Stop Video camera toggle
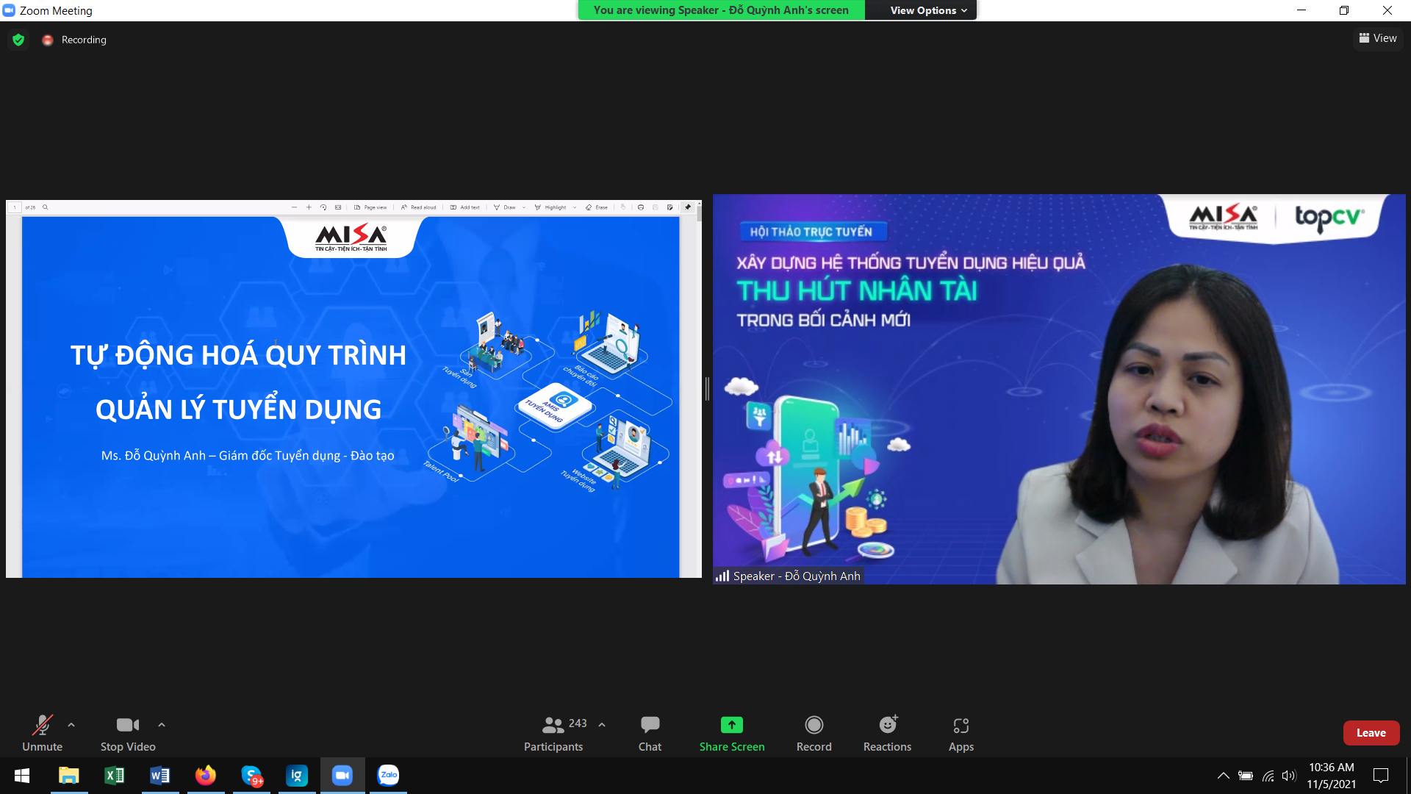Viewport: 1411px width, 794px height. tap(128, 733)
